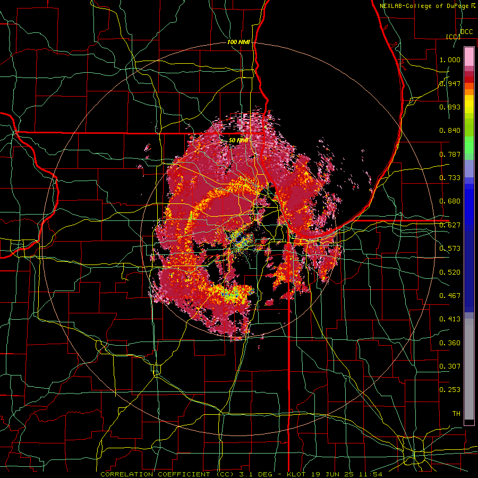Click the 0.467 scale value
Screen dimensions: 478x478
coord(450,296)
